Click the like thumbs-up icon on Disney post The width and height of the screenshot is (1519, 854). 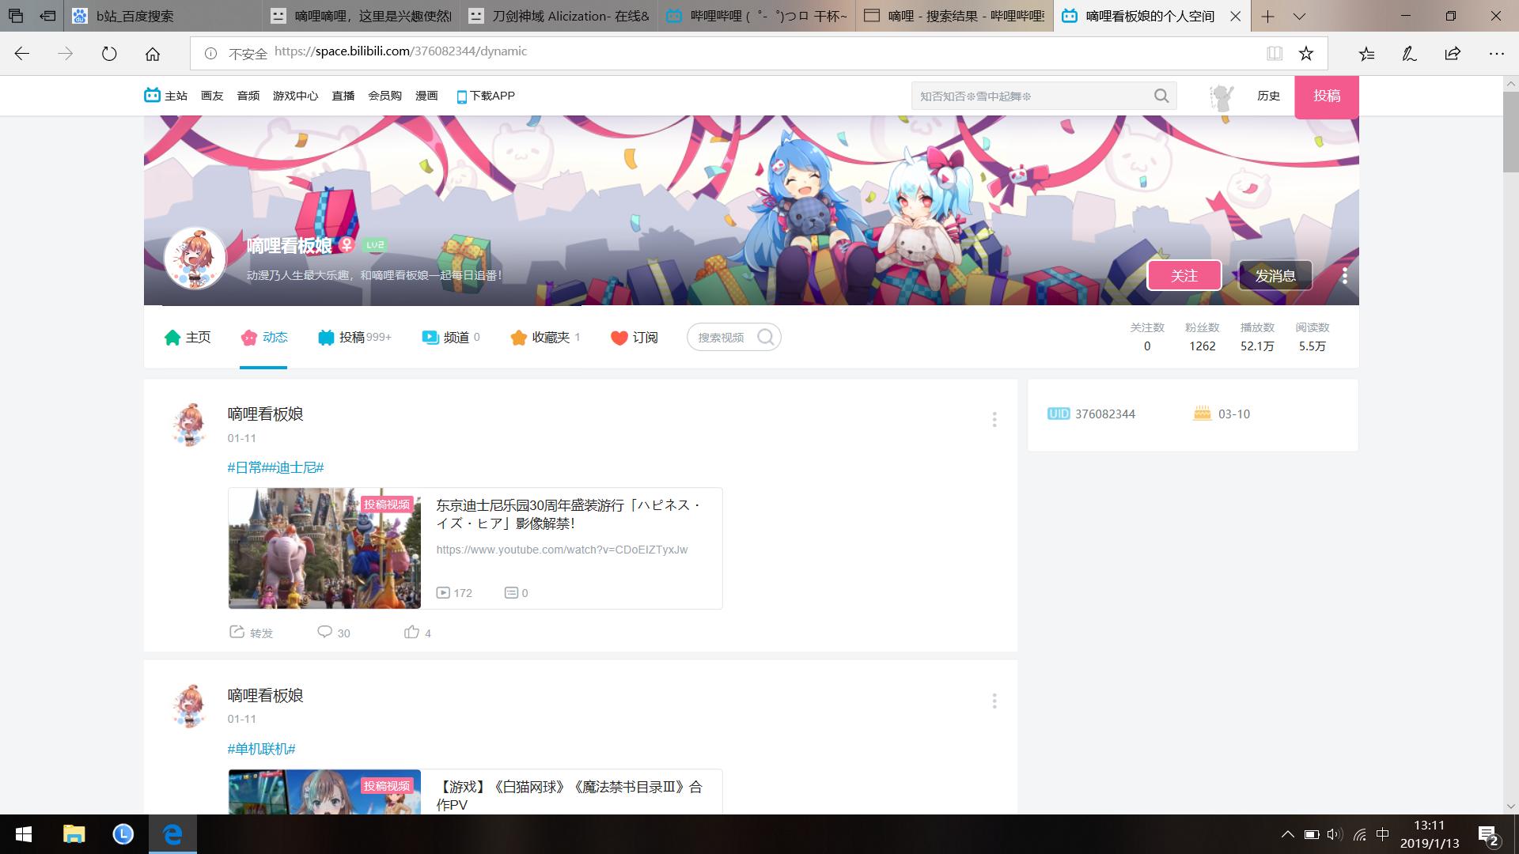pos(411,632)
